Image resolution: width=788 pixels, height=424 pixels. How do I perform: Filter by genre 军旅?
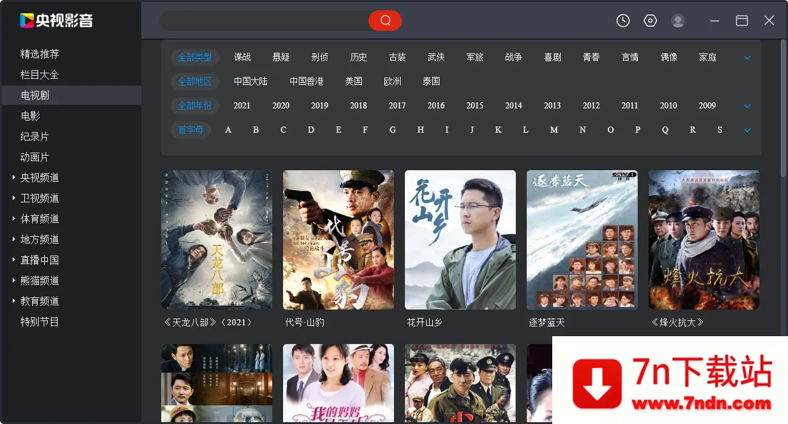pyautogui.click(x=475, y=57)
